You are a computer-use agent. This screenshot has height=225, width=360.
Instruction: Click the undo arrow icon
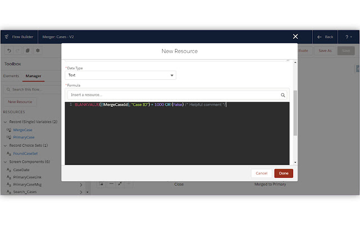[x=9, y=51]
